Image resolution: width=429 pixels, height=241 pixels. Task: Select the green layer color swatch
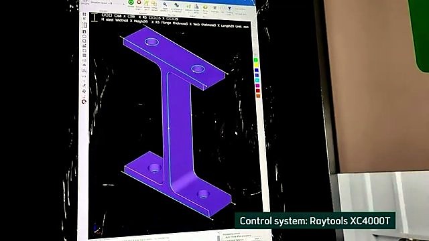[x=256, y=60]
